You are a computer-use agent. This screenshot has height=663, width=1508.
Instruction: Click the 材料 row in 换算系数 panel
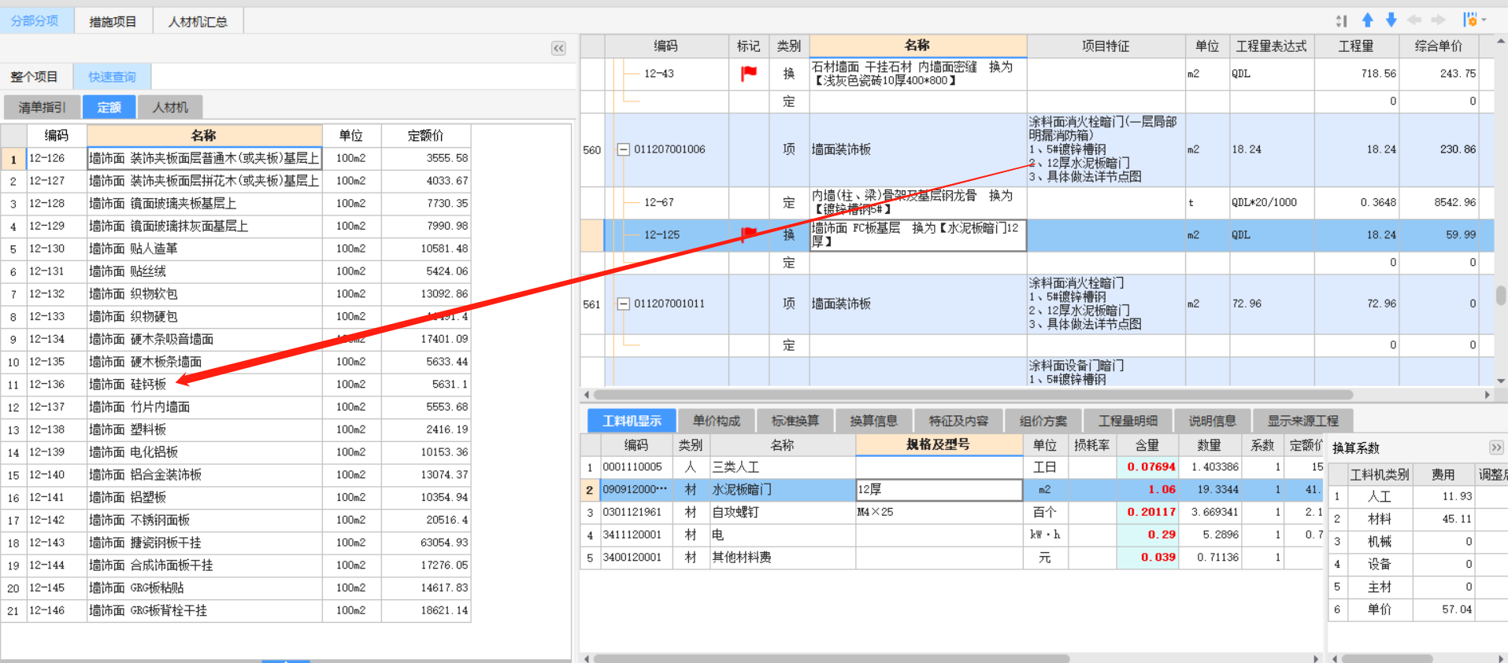(1417, 519)
